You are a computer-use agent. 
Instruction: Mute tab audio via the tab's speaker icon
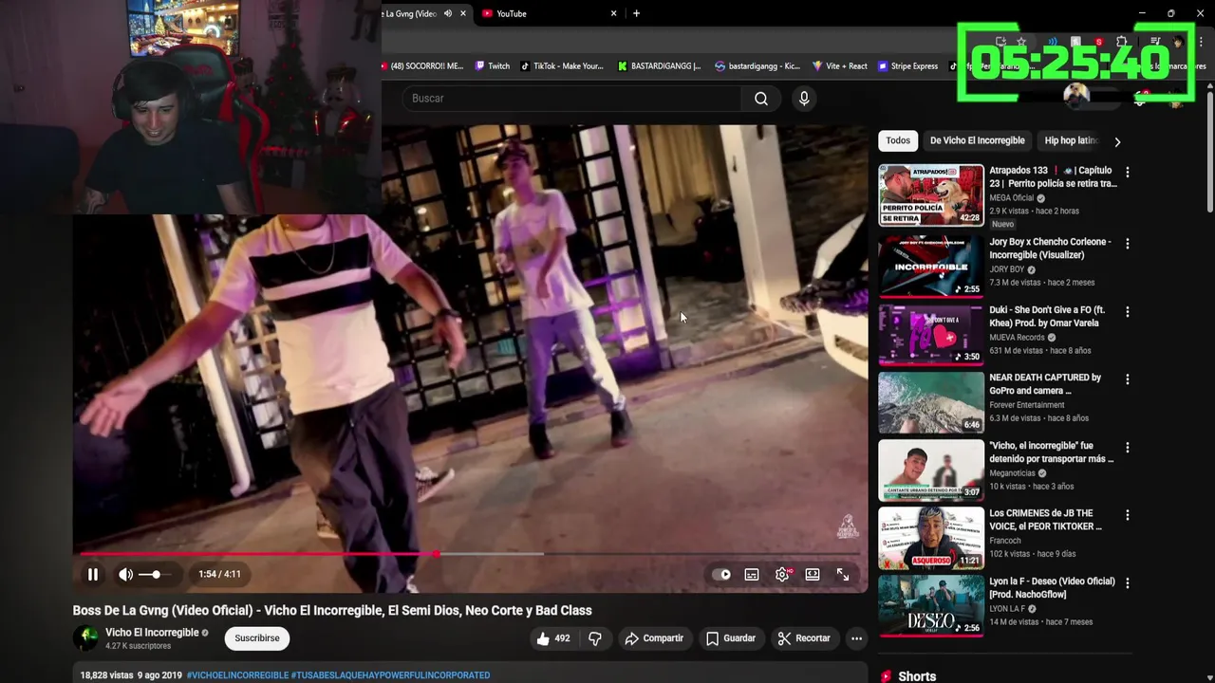(x=448, y=13)
